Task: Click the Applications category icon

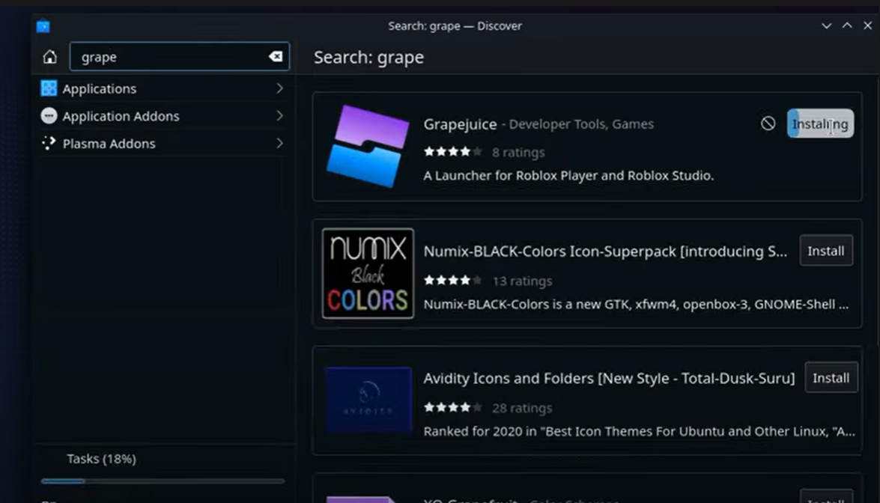Action: pyautogui.click(x=49, y=88)
